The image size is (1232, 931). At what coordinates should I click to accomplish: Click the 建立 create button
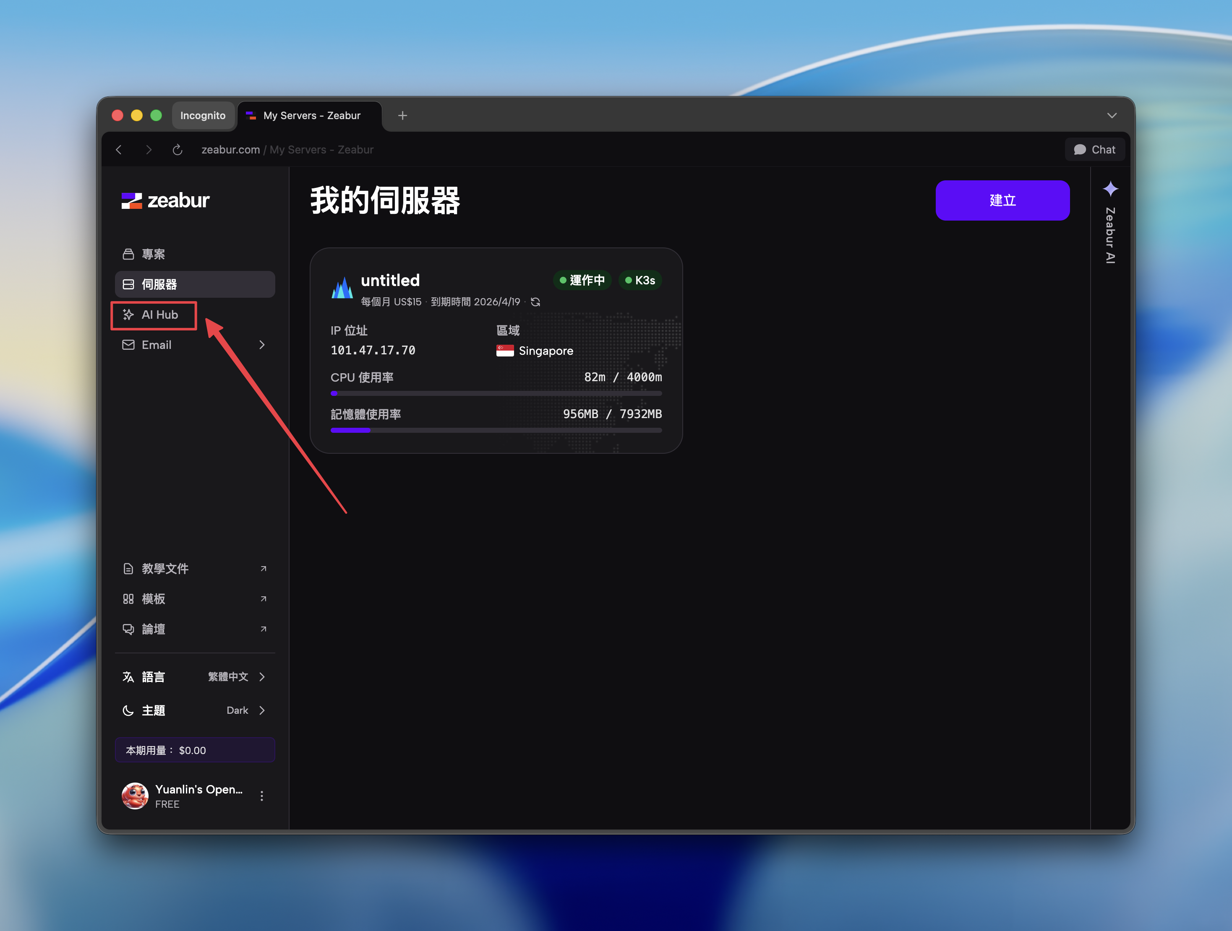tap(1002, 200)
